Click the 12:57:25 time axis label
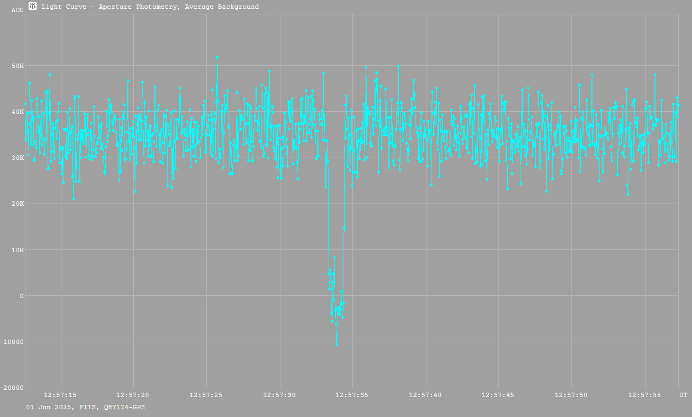The width and height of the screenshot is (692, 417). click(x=206, y=395)
